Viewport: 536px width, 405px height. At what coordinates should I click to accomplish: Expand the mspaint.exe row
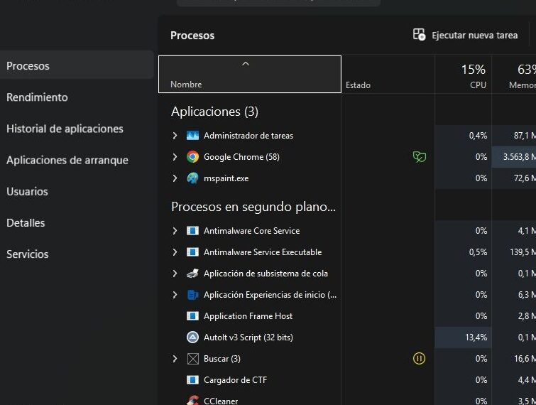click(175, 178)
